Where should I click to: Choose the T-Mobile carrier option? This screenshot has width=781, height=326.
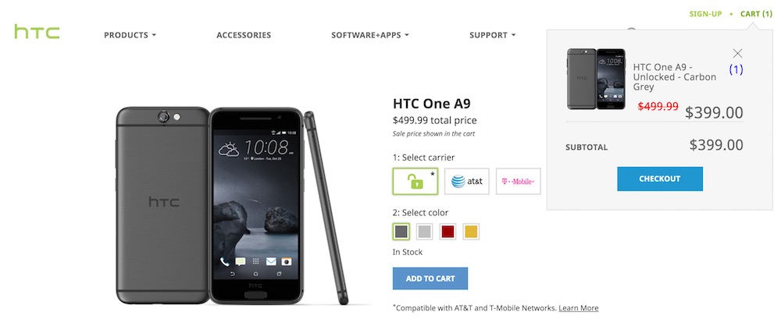pos(518,181)
